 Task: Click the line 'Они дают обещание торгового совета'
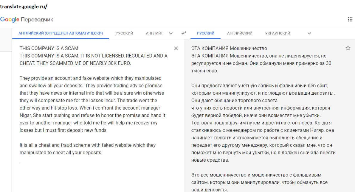tap(234, 101)
